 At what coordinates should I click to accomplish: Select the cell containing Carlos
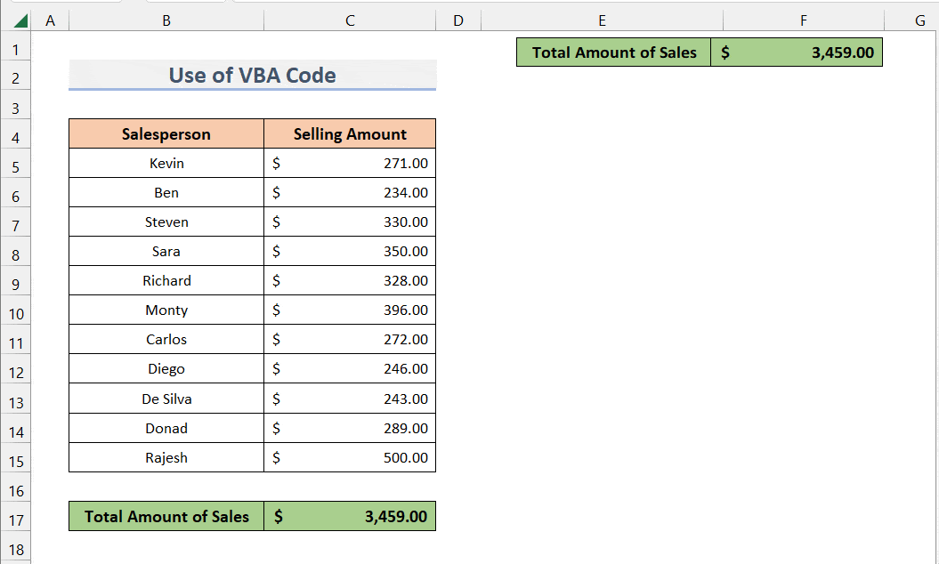coord(166,339)
